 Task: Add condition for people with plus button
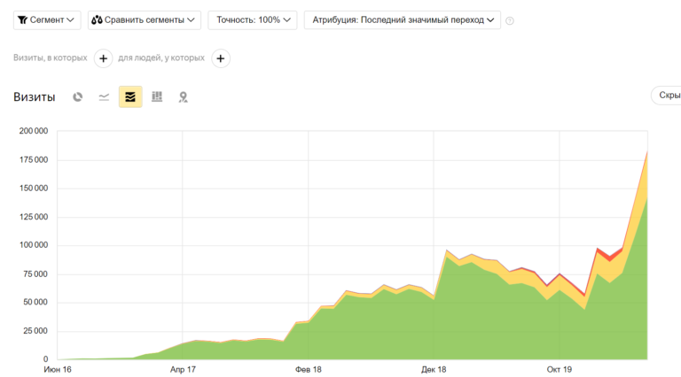221,58
